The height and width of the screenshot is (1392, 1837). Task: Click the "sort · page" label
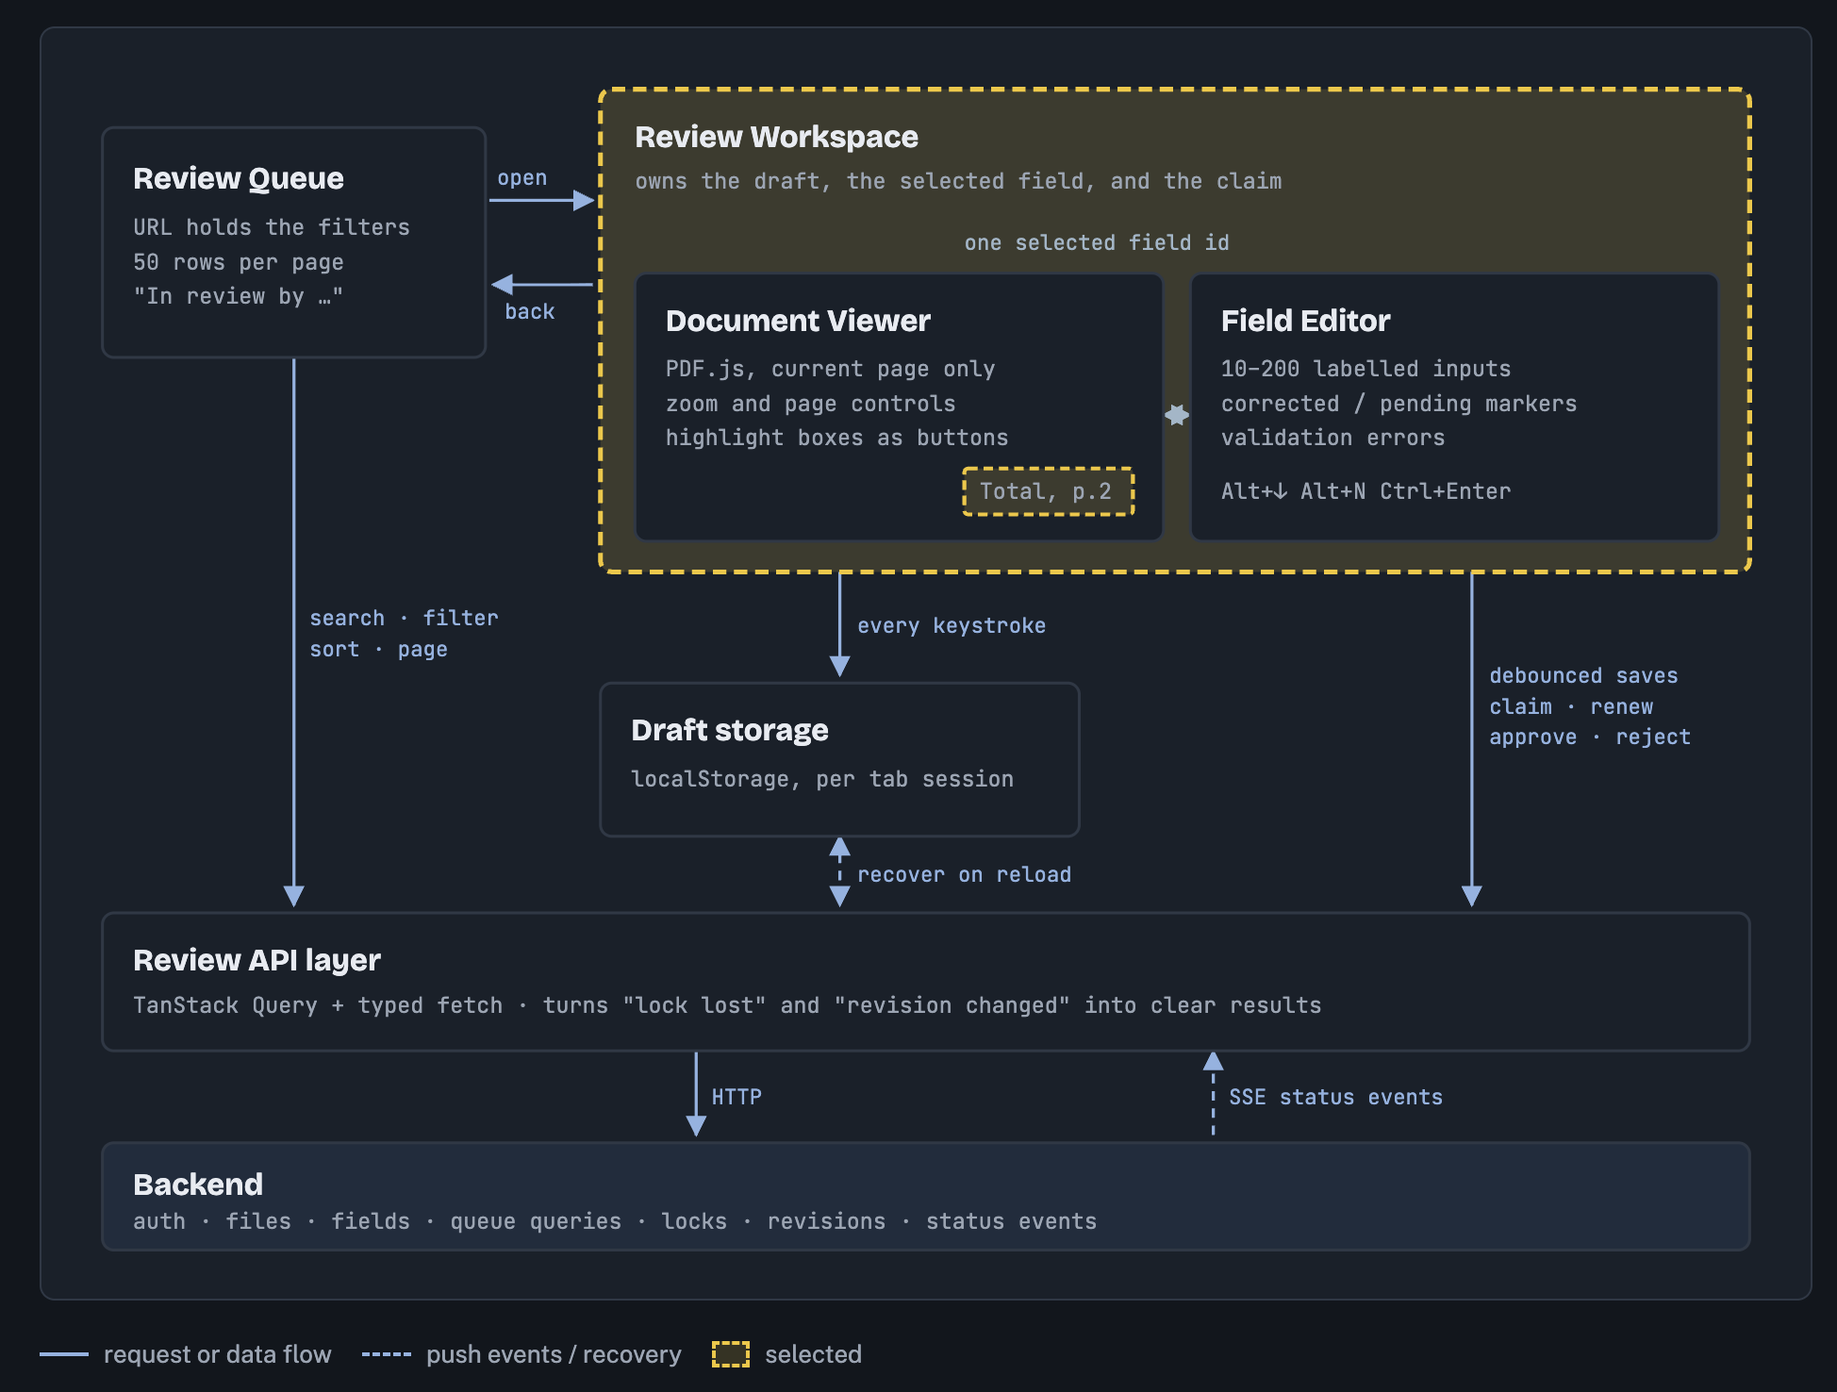[x=379, y=649]
